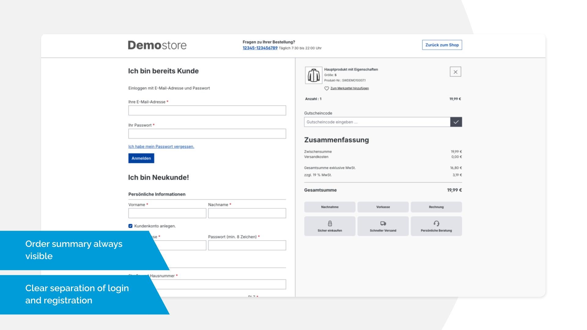Click 'Anzahl : 1' quantity text
The image size is (587, 330).
pos(313,99)
